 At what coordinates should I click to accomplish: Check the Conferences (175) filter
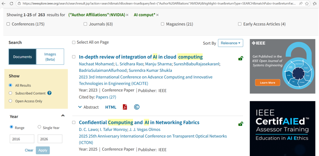pyautogui.click(x=8, y=24)
